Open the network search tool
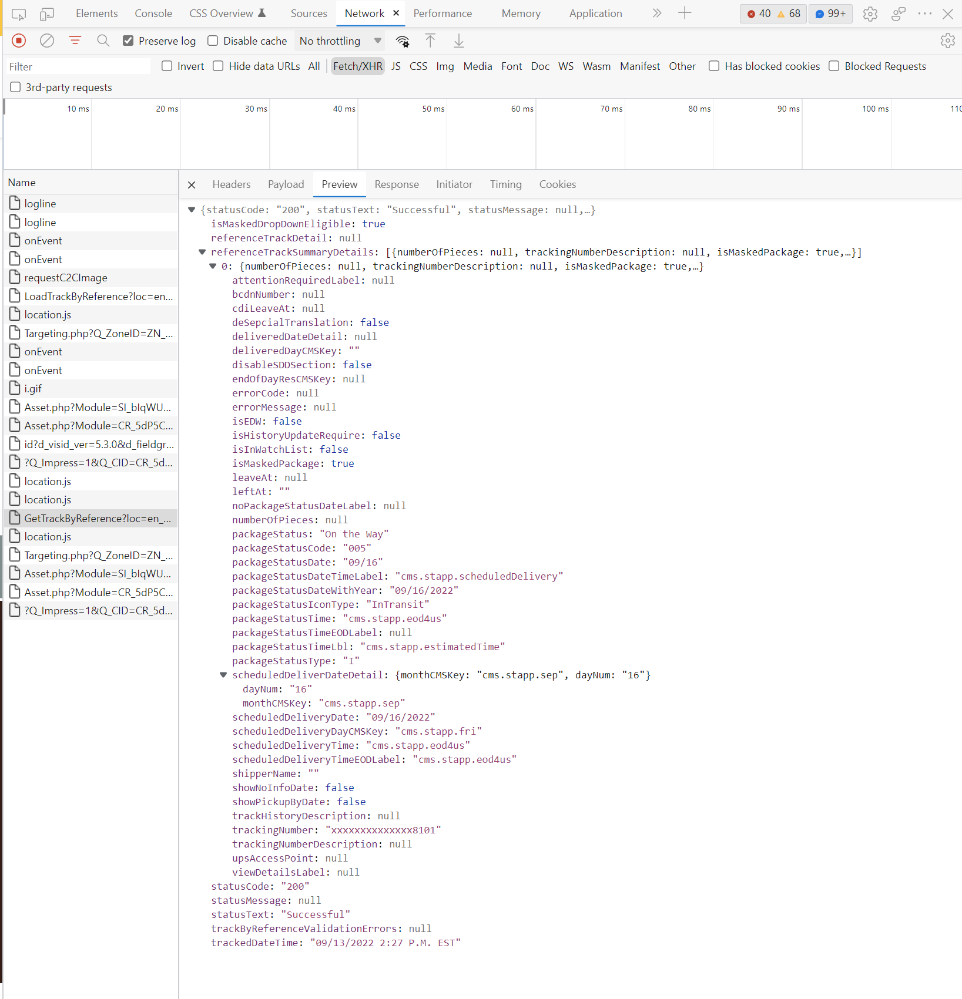 103,41
